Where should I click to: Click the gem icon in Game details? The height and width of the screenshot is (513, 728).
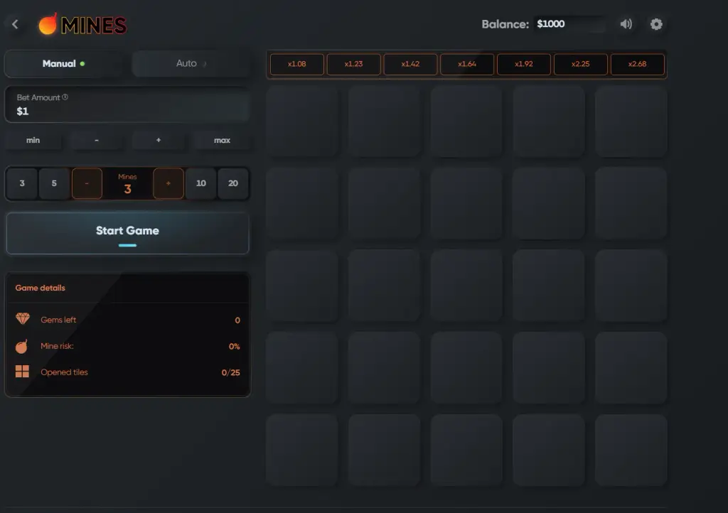coord(22,319)
